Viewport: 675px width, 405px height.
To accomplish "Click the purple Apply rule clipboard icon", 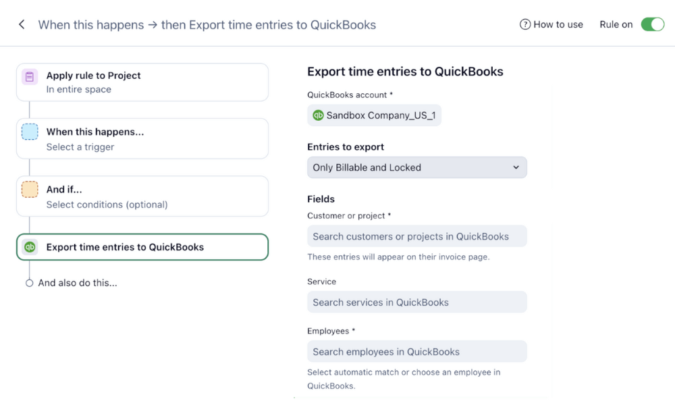I will coord(30,77).
